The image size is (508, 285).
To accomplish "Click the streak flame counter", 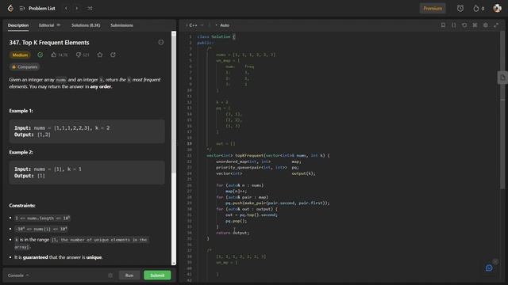I will coord(479,9).
